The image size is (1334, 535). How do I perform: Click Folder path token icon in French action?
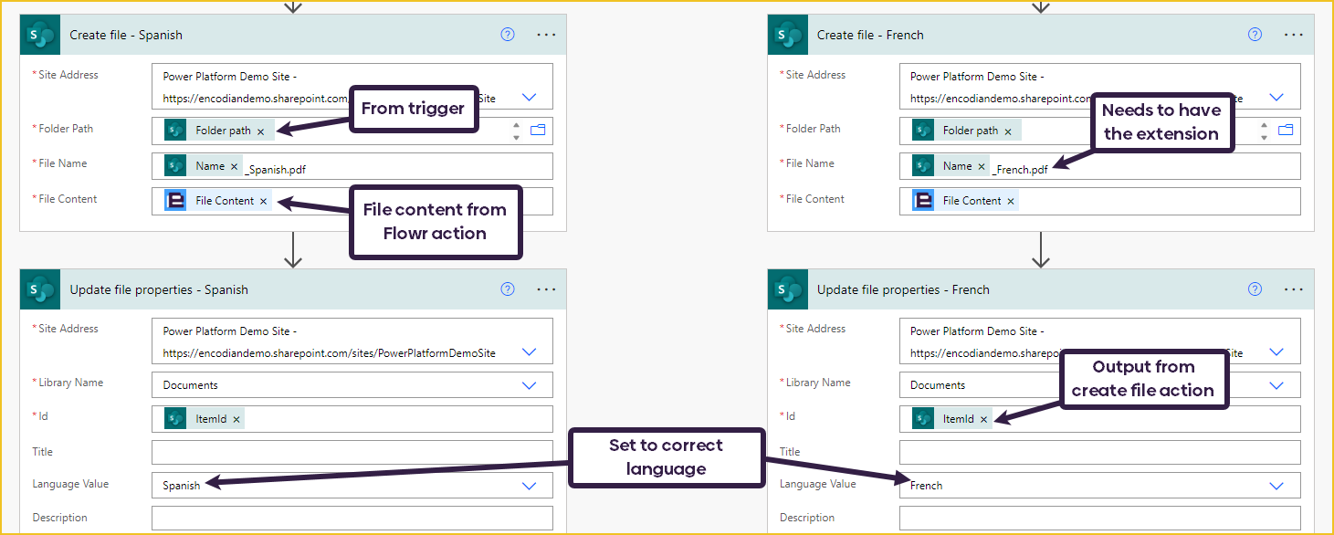[923, 131]
